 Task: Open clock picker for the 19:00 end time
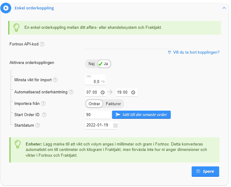[x=133, y=92]
